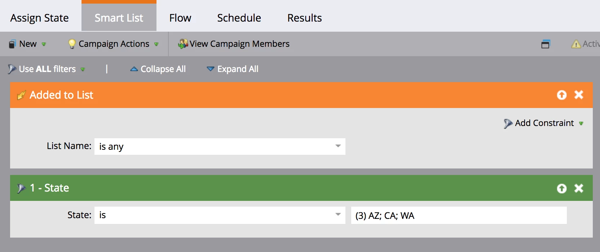The image size is (600, 252).
Task: Switch to the Flow tab
Action: 180,18
